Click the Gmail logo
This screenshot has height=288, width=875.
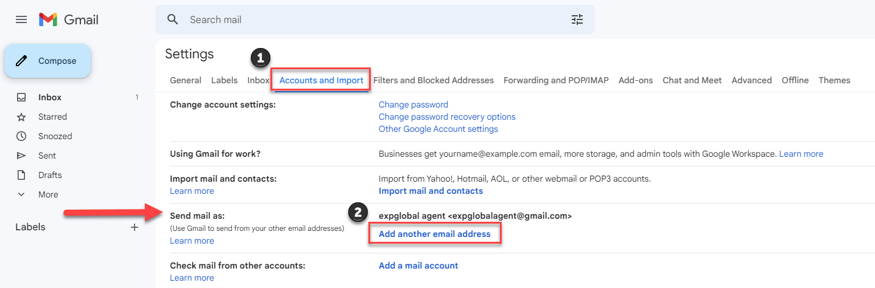point(69,19)
